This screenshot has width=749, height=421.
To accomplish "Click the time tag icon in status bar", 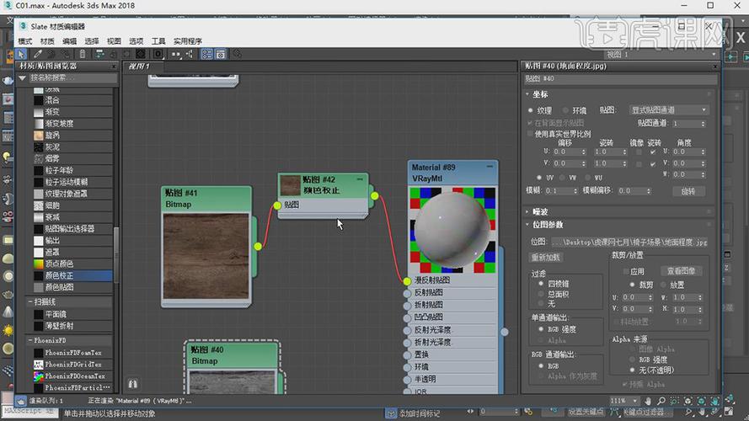I will click(x=391, y=413).
